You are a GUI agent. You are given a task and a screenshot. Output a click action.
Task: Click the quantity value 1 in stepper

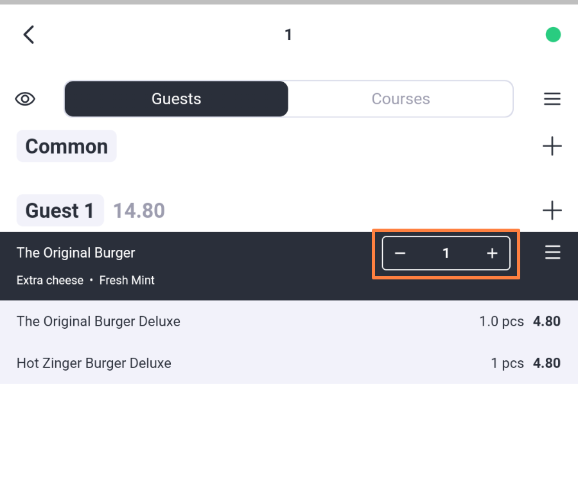pyautogui.click(x=446, y=253)
